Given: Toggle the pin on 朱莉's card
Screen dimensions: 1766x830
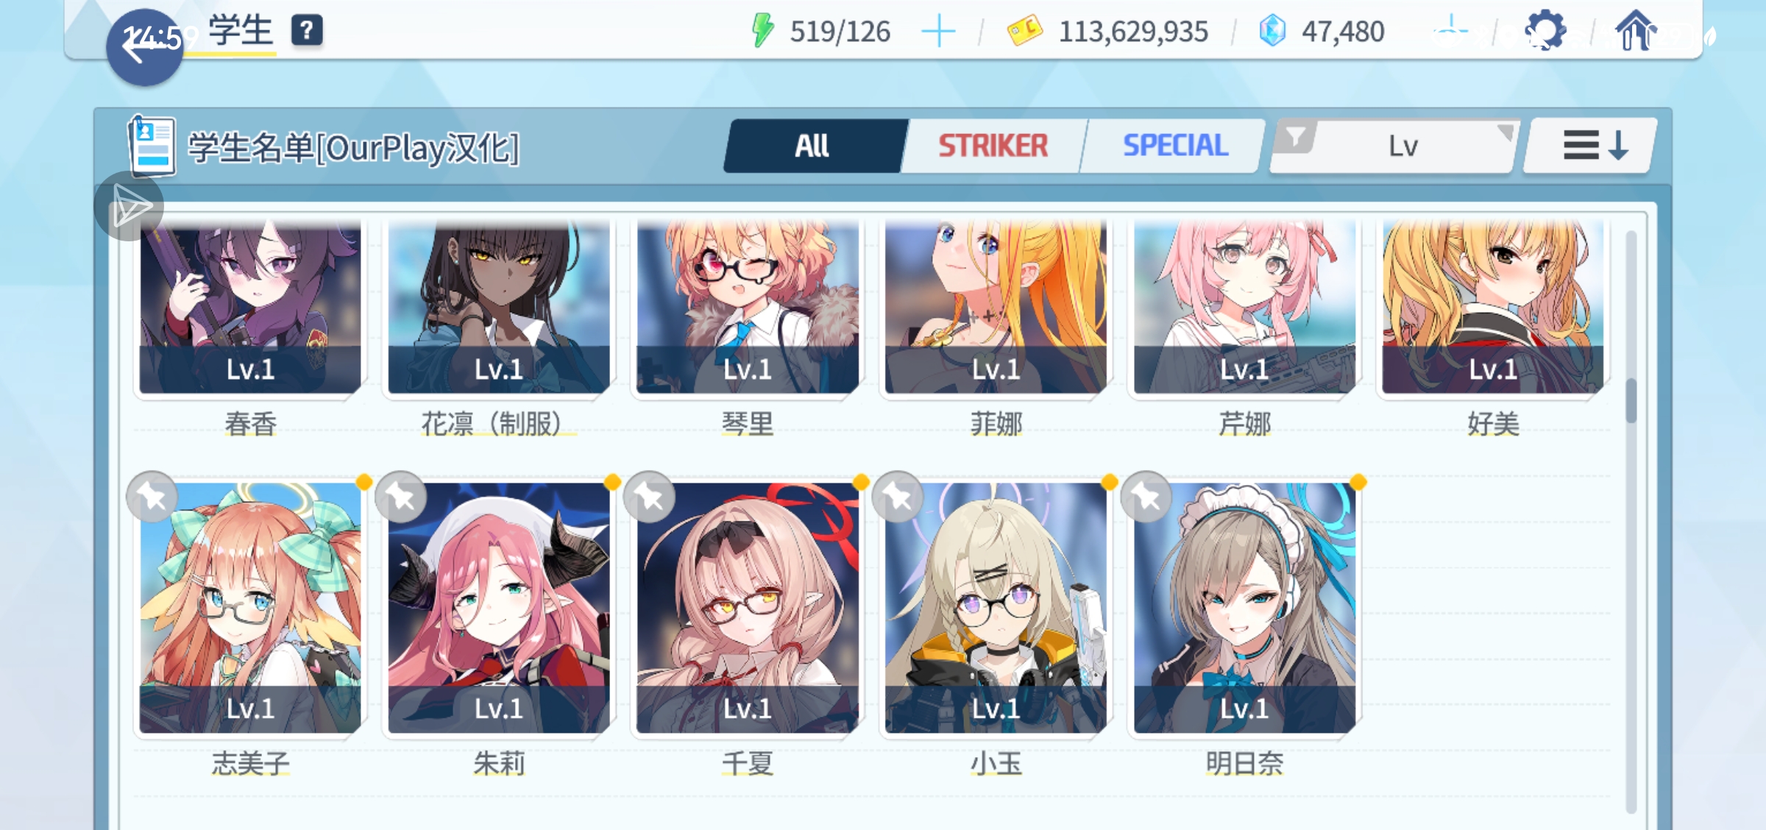Looking at the screenshot, I should [x=401, y=497].
